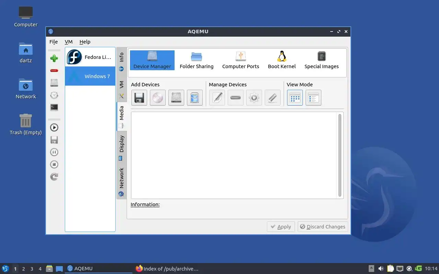Click the eraser icon under Manage Devices
Viewport: 439px width, 274px height.
point(273,98)
